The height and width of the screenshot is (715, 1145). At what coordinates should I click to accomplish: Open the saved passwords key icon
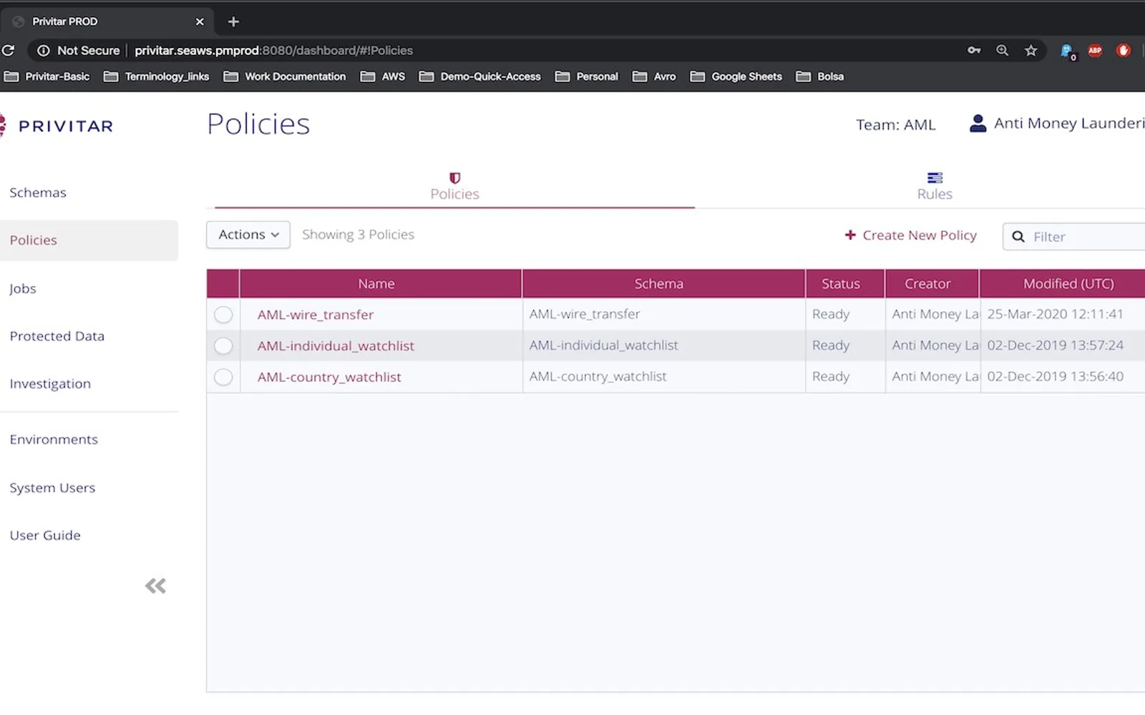974,50
